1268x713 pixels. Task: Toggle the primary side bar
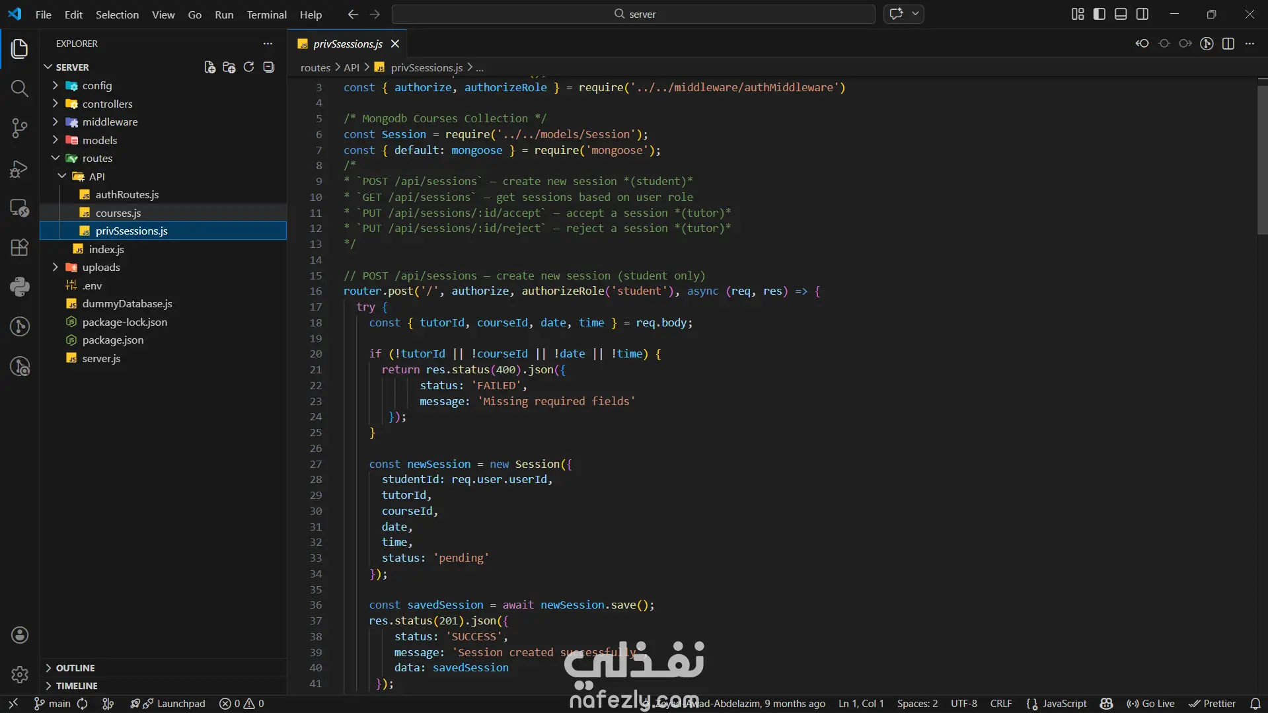1100,14
